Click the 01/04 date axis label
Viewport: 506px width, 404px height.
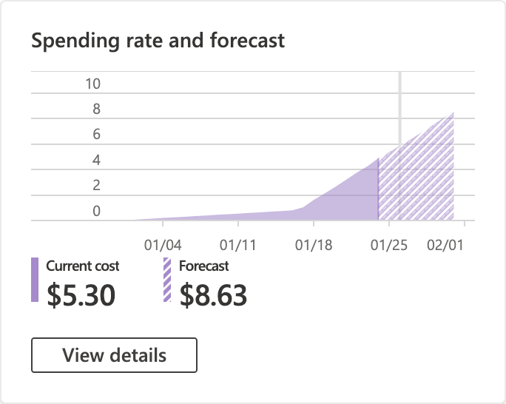coord(162,245)
